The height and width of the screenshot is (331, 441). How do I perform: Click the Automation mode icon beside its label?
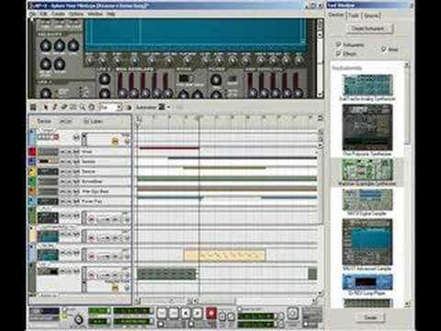[162, 107]
